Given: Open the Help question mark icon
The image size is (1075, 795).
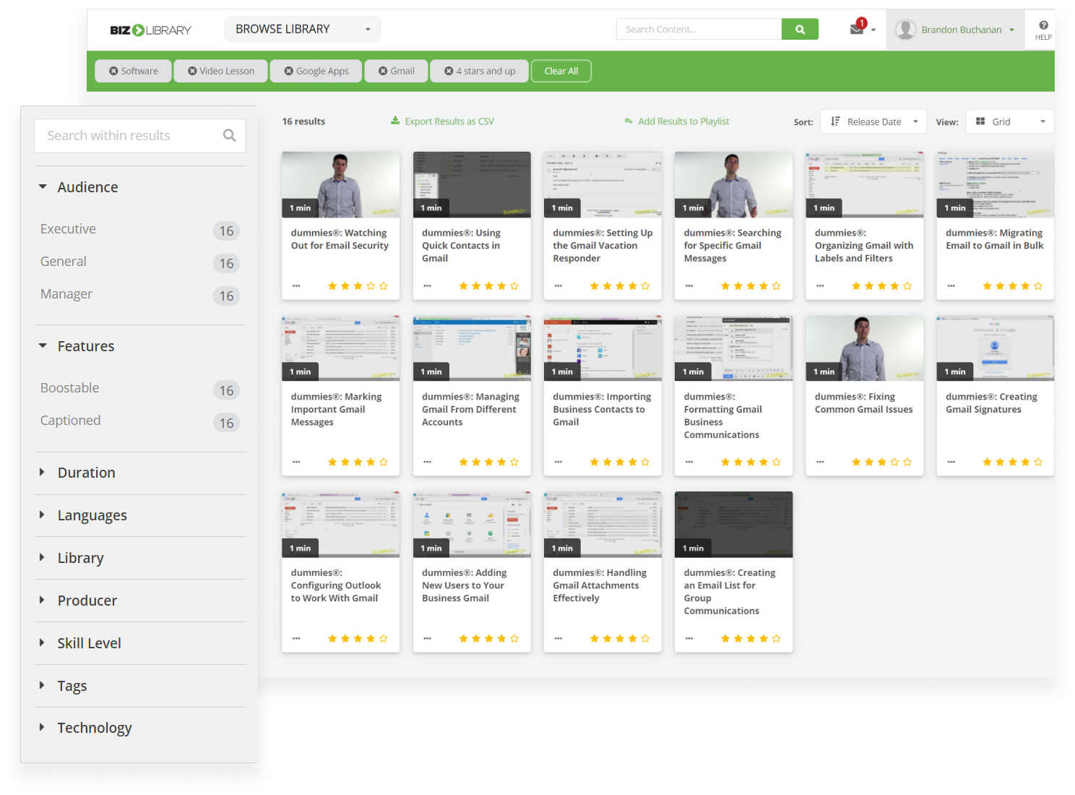Looking at the screenshot, I should (x=1043, y=25).
